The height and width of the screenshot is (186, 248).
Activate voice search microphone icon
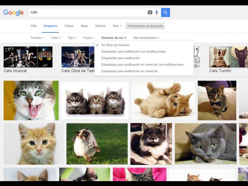pos(156,12)
